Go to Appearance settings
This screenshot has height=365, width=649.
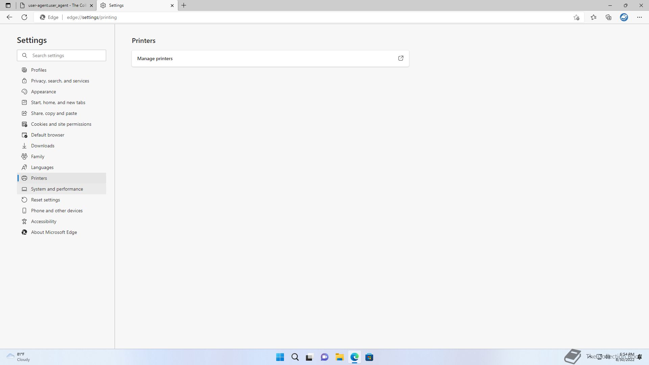coord(62,92)
